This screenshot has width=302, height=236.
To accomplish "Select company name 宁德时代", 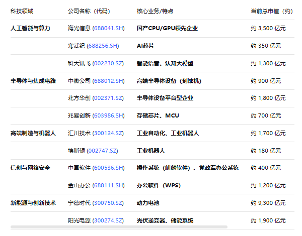I will click(79, 203).
